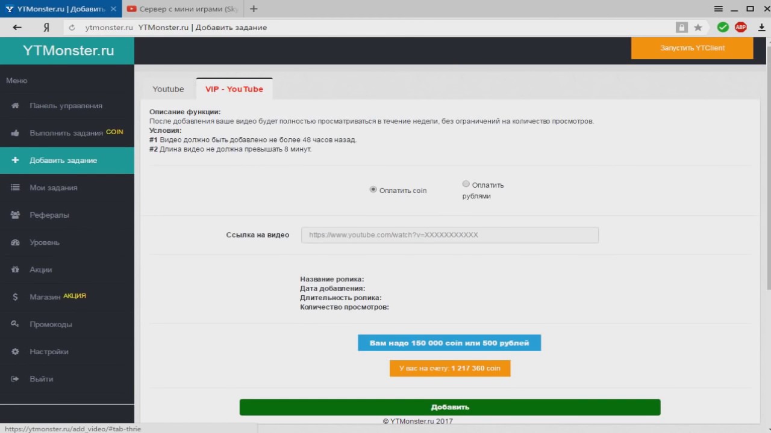Switch to the Сервер с мини играми browser tab

[183, 9]
